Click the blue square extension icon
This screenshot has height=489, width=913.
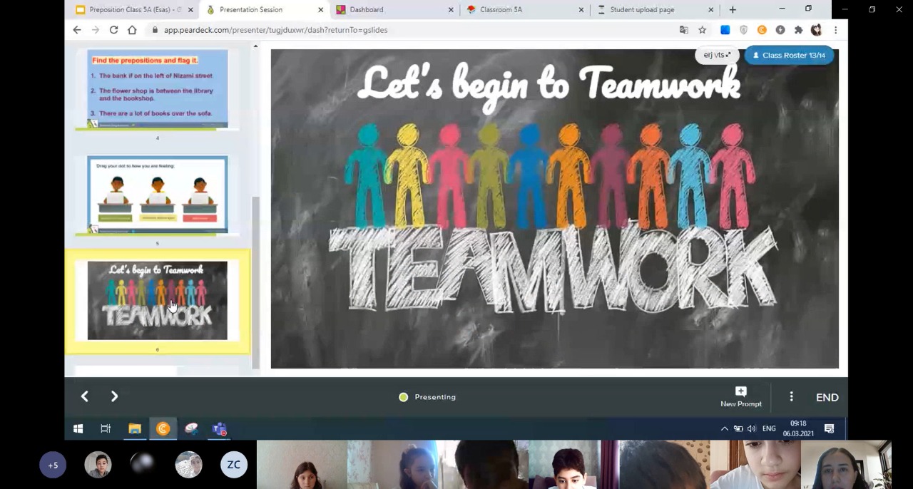click(x=725, y=30)
